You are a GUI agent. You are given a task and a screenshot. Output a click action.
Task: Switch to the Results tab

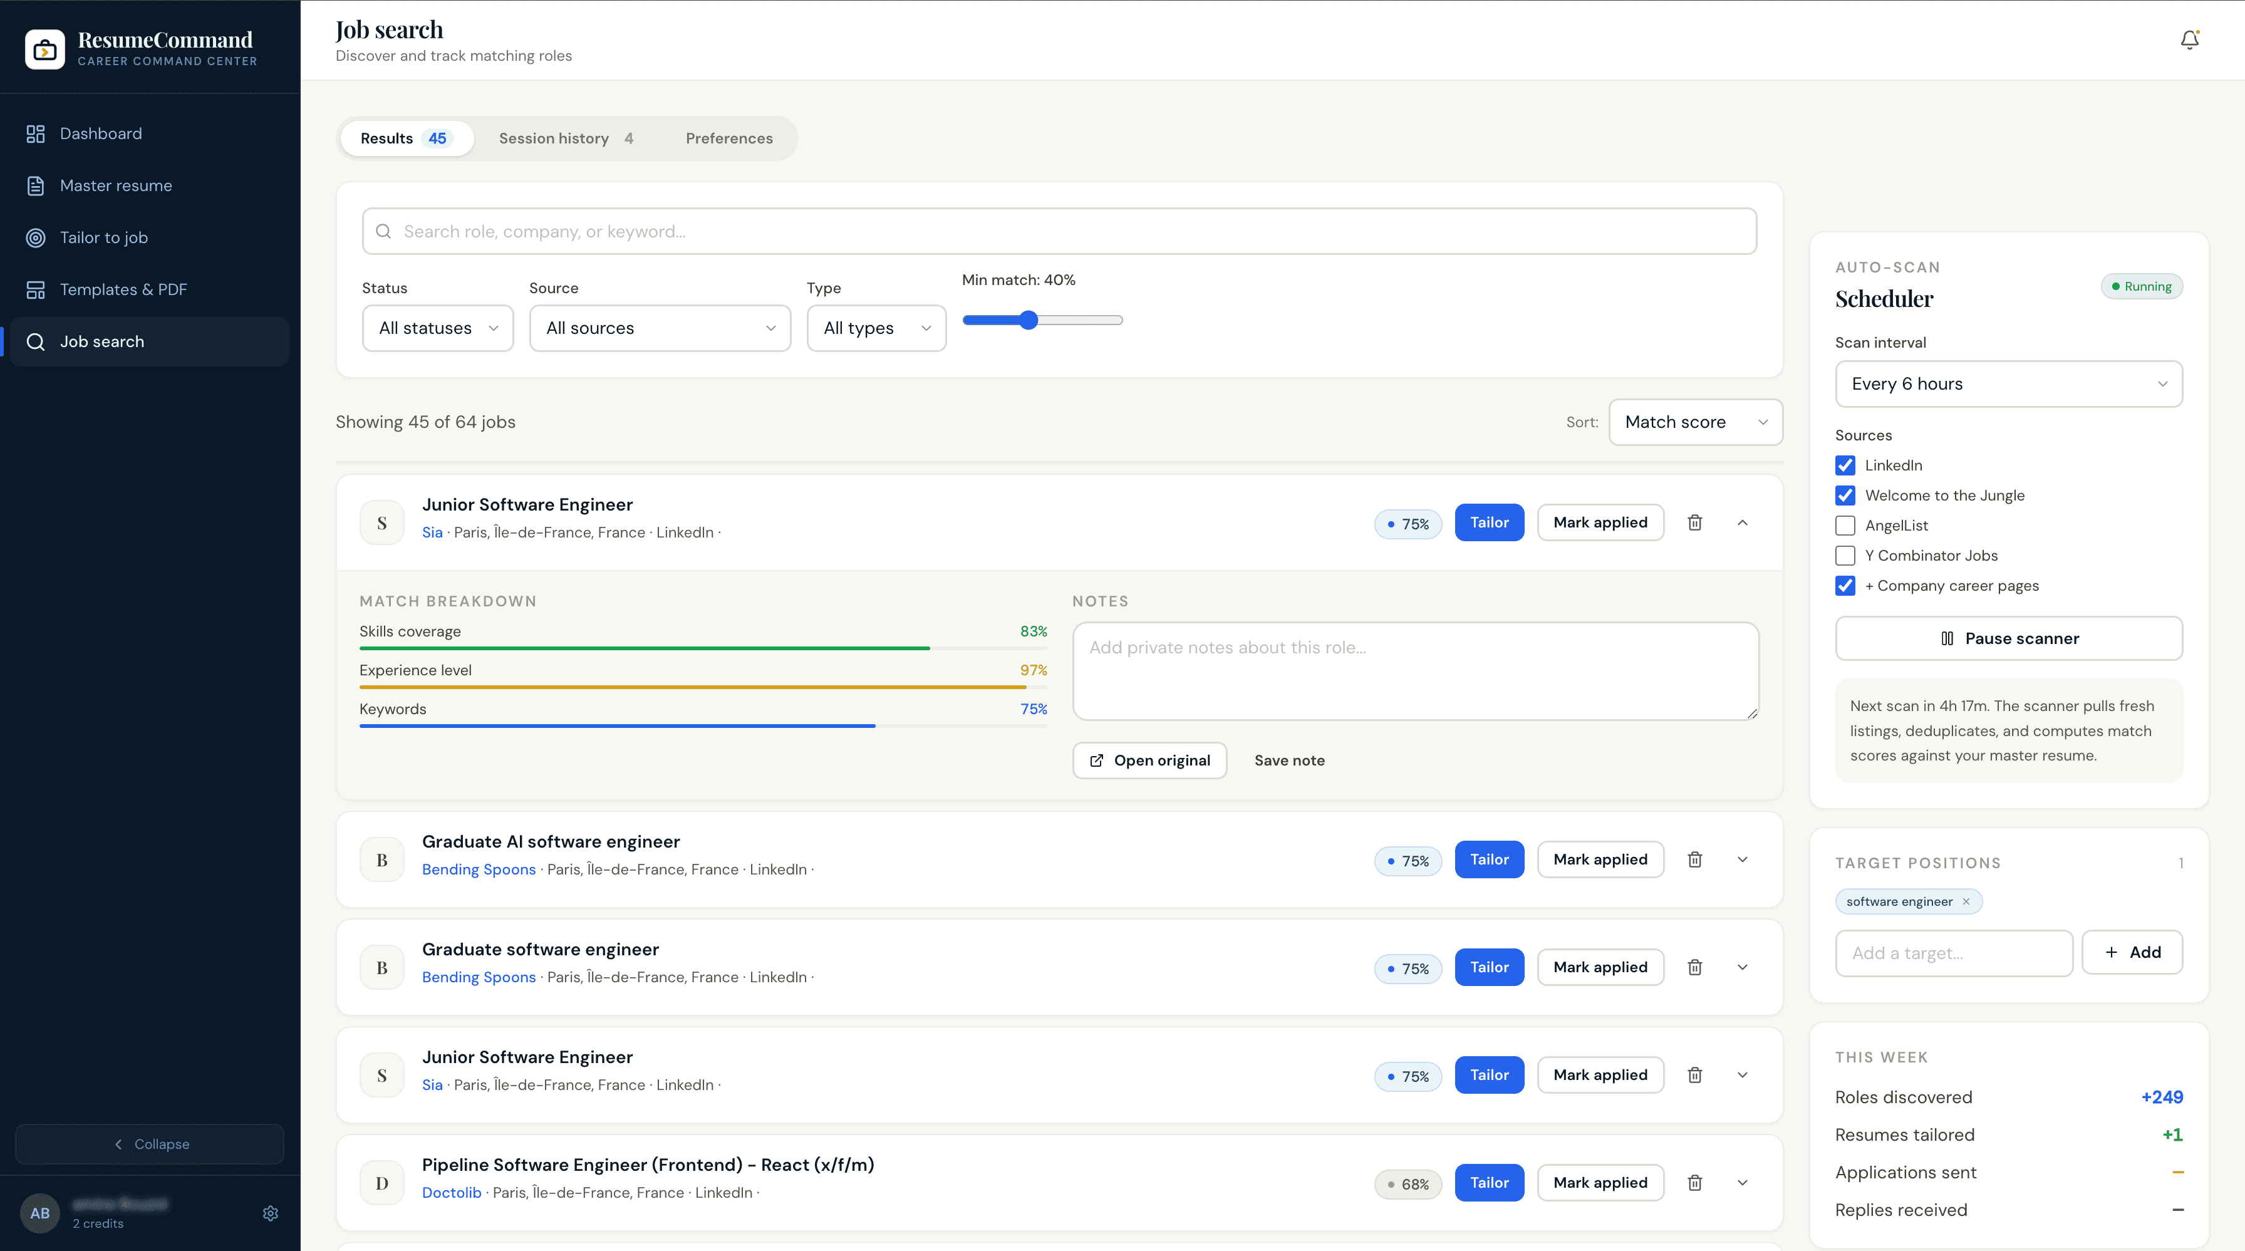coord(406,138)
